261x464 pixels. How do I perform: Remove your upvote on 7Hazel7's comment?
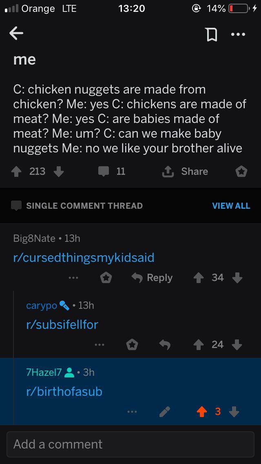pyautogui.click(x=202, y=412)
